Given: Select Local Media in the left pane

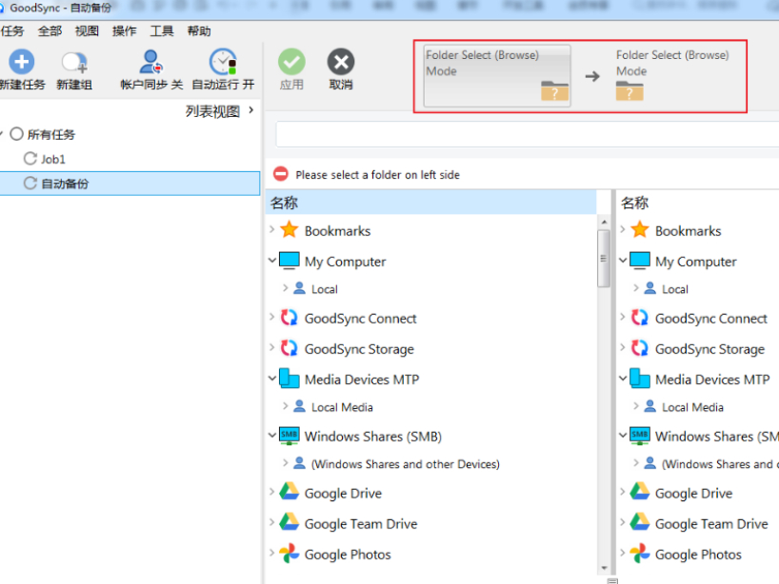Looking at the screenshot, I should (x=342, y=407).
